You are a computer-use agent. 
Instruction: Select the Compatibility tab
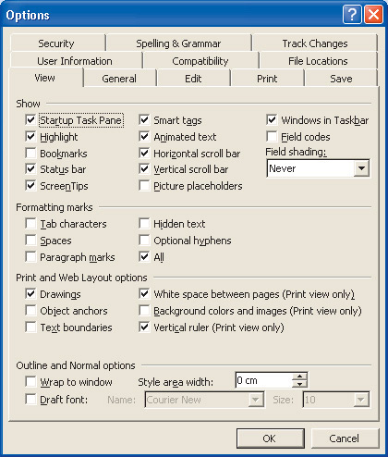coord(200,61)
